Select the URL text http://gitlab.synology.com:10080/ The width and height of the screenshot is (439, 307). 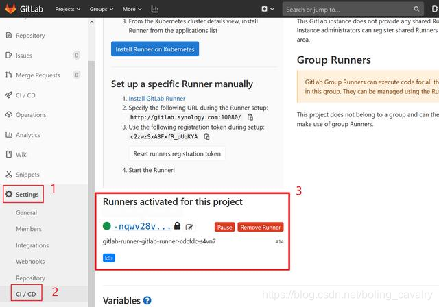point(185,117)
